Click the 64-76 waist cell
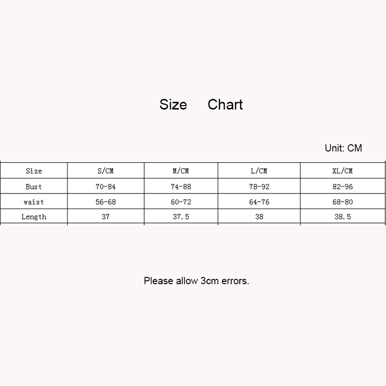This screenshot has height=386, width=386. (x=259, y=202)
